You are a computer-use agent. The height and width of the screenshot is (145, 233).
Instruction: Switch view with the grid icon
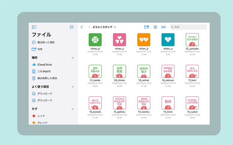[155, 27]
